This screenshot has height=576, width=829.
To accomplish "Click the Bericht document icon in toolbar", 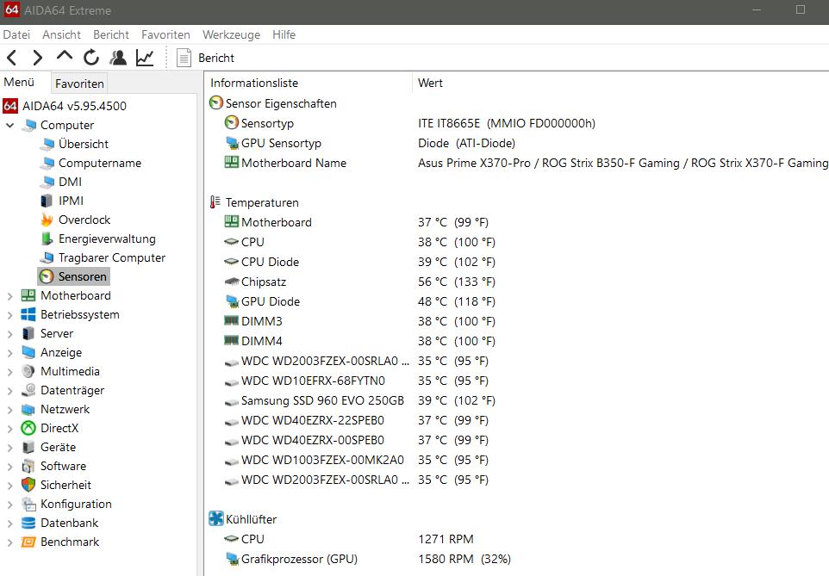I will pos(184,58).
